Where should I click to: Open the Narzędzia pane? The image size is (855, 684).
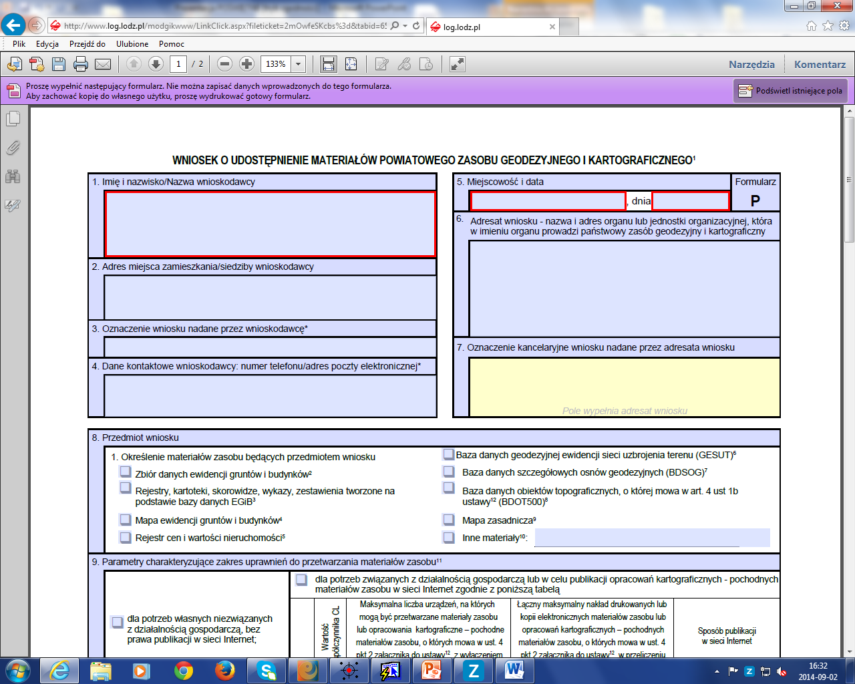click(x=751, y=64)
